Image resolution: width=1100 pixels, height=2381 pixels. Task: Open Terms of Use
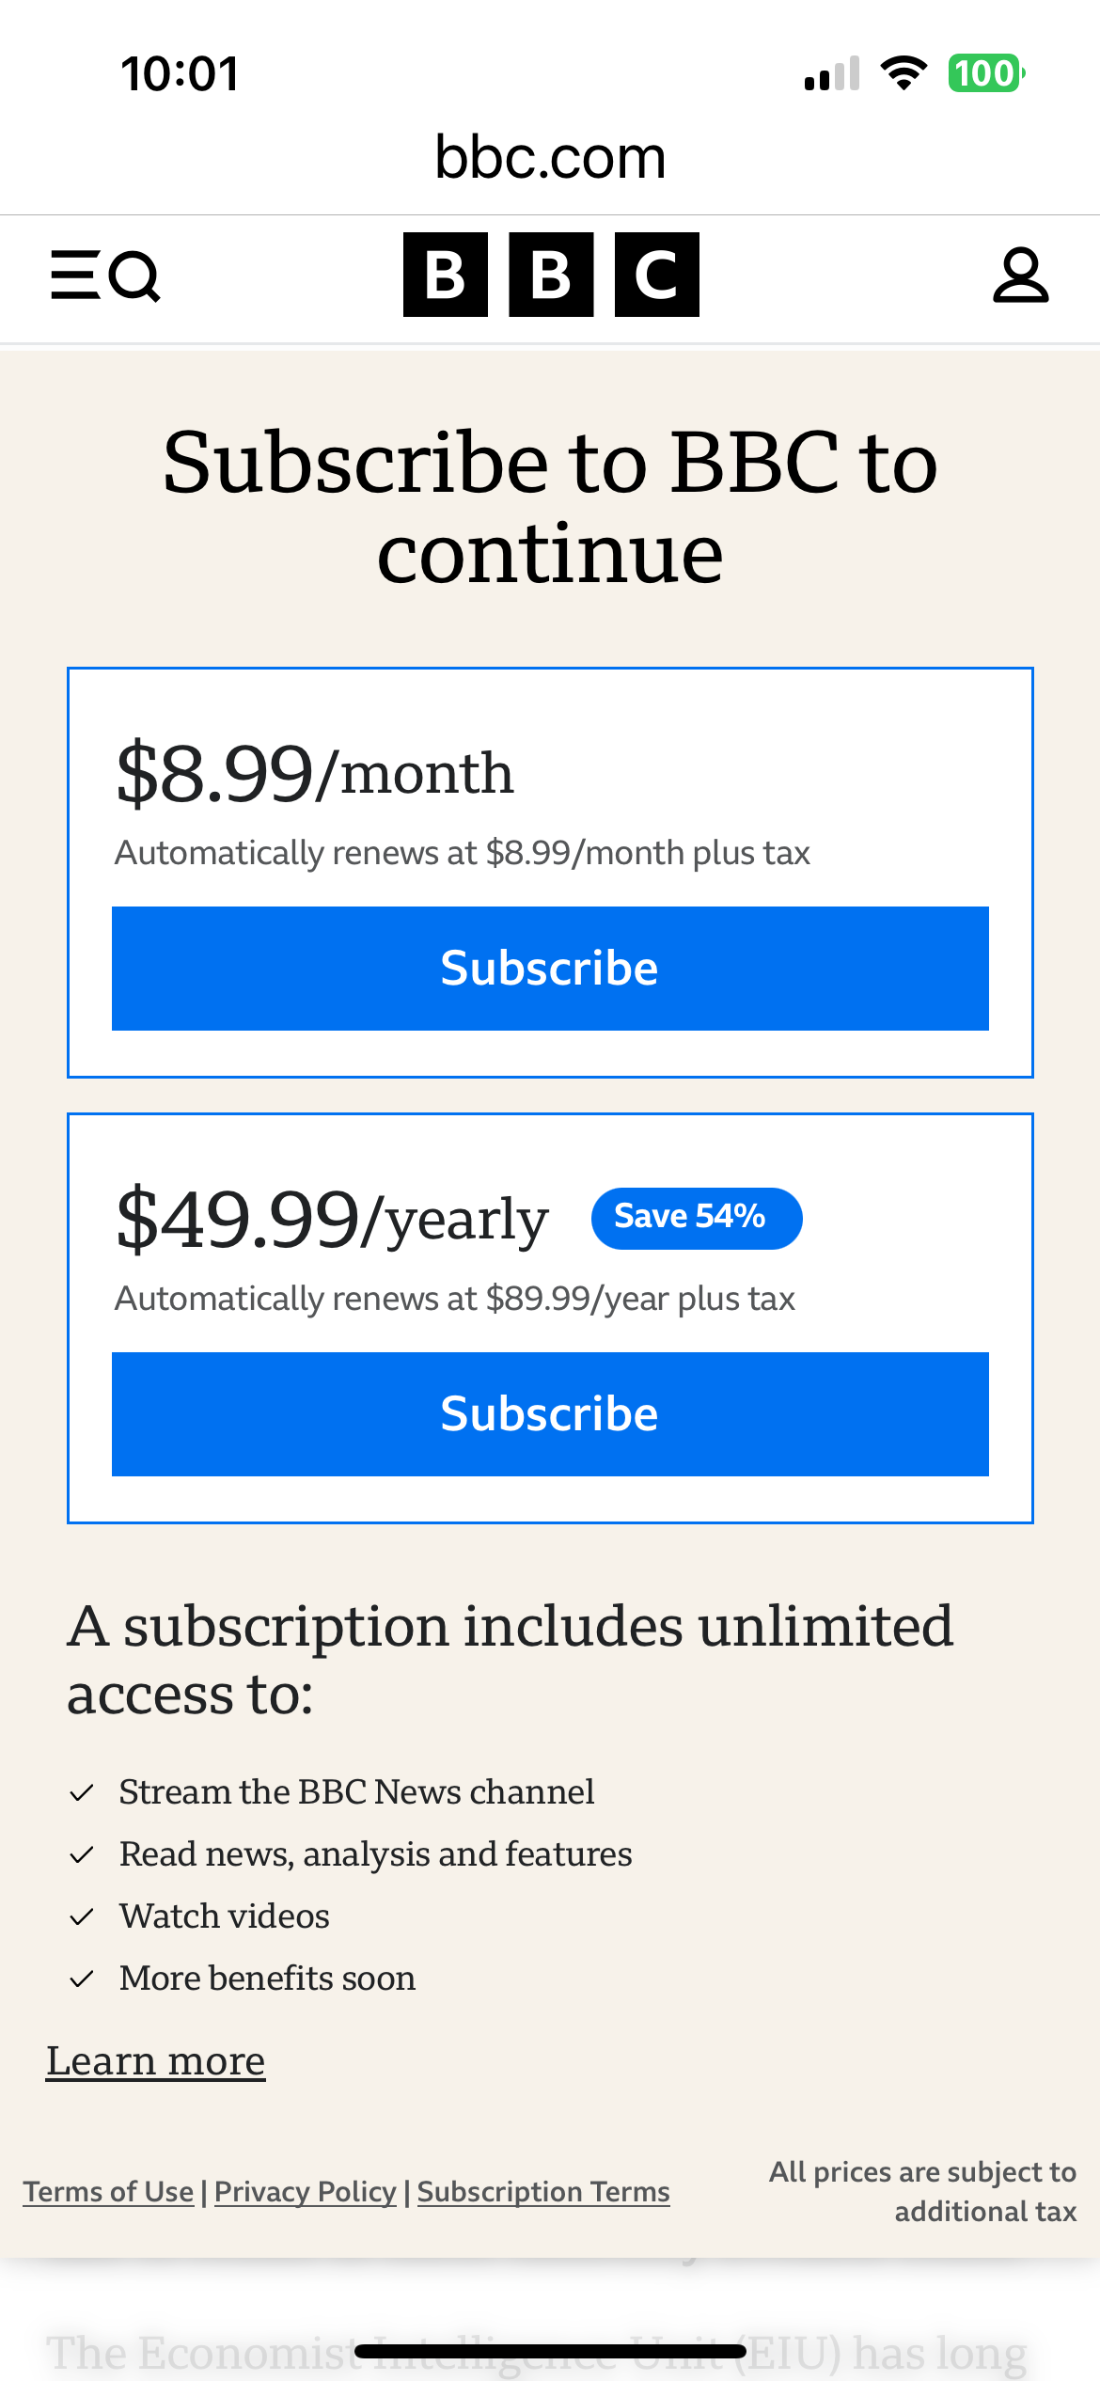tap(108, 2192)
